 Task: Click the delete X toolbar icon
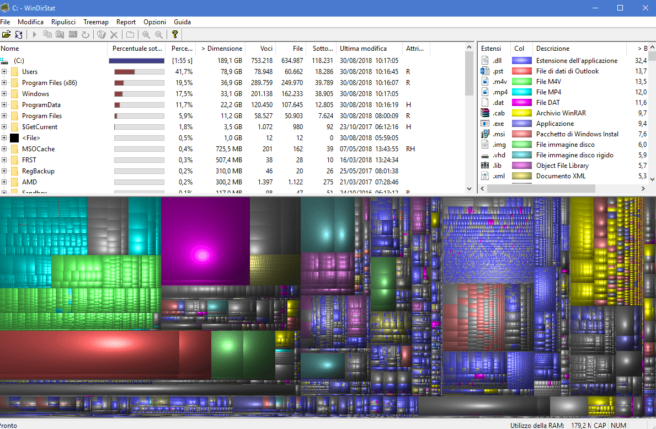pos(114,35)
